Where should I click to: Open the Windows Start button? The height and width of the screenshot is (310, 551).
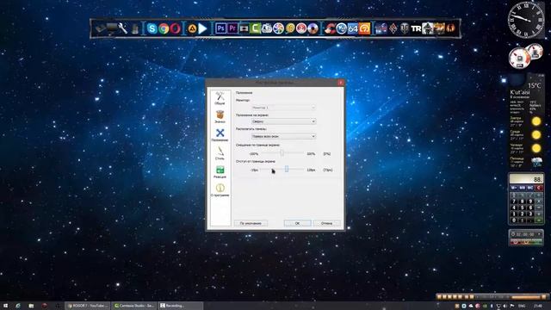coord(5,306)
